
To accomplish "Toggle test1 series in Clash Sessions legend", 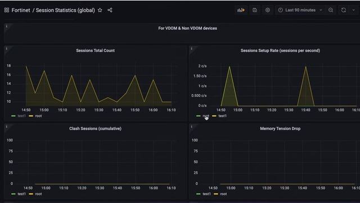I will pos(21,194).
